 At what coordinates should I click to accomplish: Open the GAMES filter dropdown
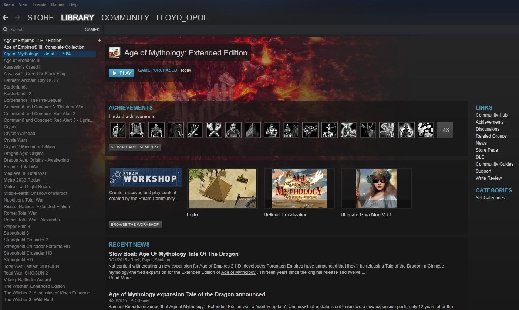(92, 30)
